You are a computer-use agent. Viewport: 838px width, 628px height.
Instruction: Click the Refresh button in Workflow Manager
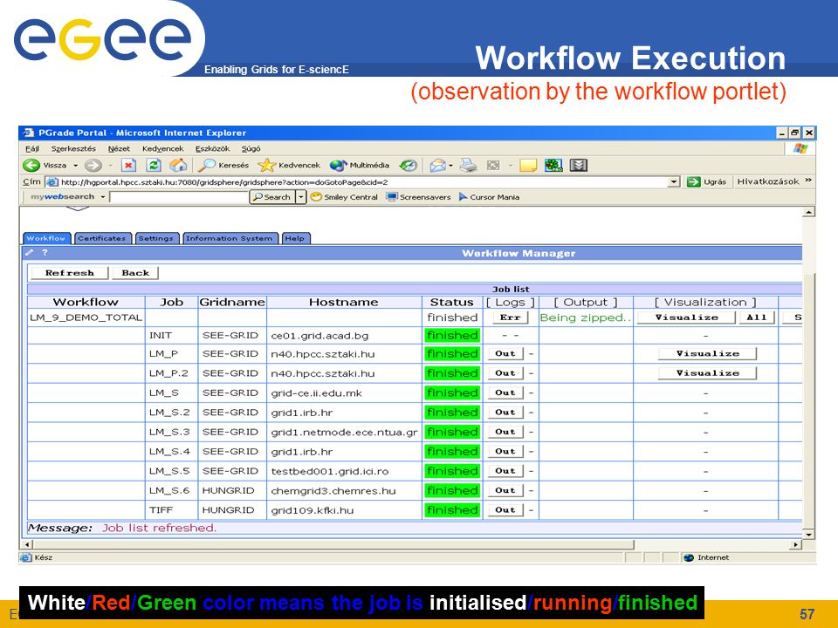[x=70, y=273]
